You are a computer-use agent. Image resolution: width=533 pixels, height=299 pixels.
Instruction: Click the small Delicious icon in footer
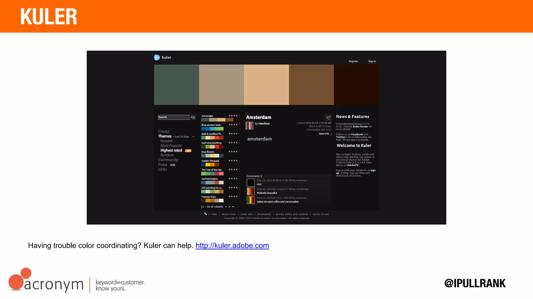206,214
